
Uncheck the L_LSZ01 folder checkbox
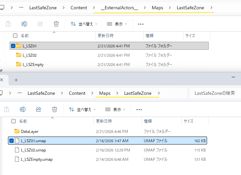13,46
